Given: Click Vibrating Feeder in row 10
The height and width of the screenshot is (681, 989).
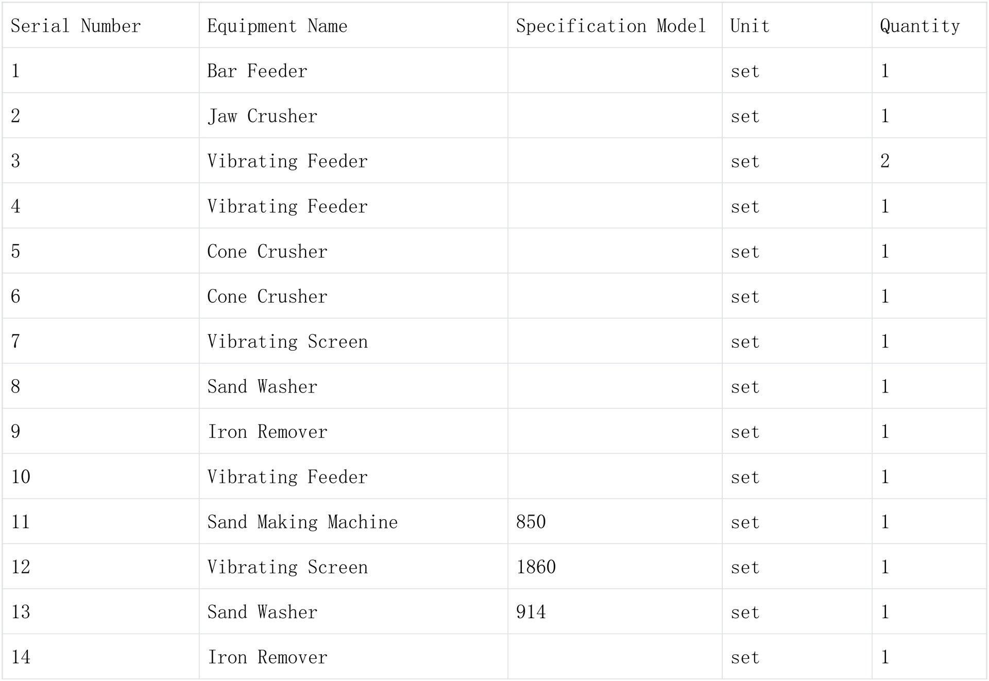Looking at the screenshot, I should pos(353,476).
